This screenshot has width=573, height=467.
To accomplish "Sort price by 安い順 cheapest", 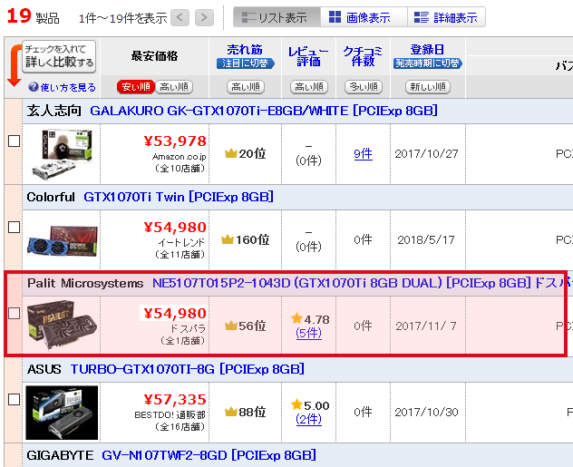I will tap(136, 87).
